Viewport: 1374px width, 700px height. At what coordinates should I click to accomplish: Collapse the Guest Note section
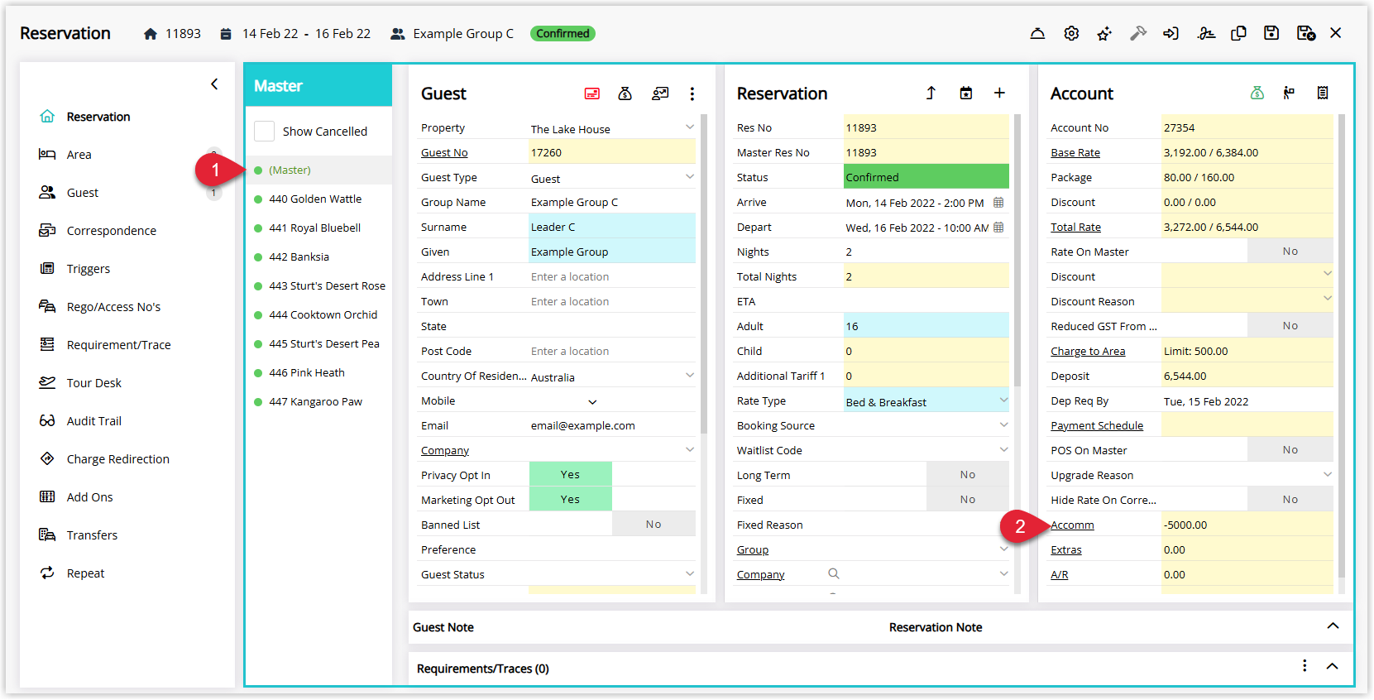tap(1333, 626)
